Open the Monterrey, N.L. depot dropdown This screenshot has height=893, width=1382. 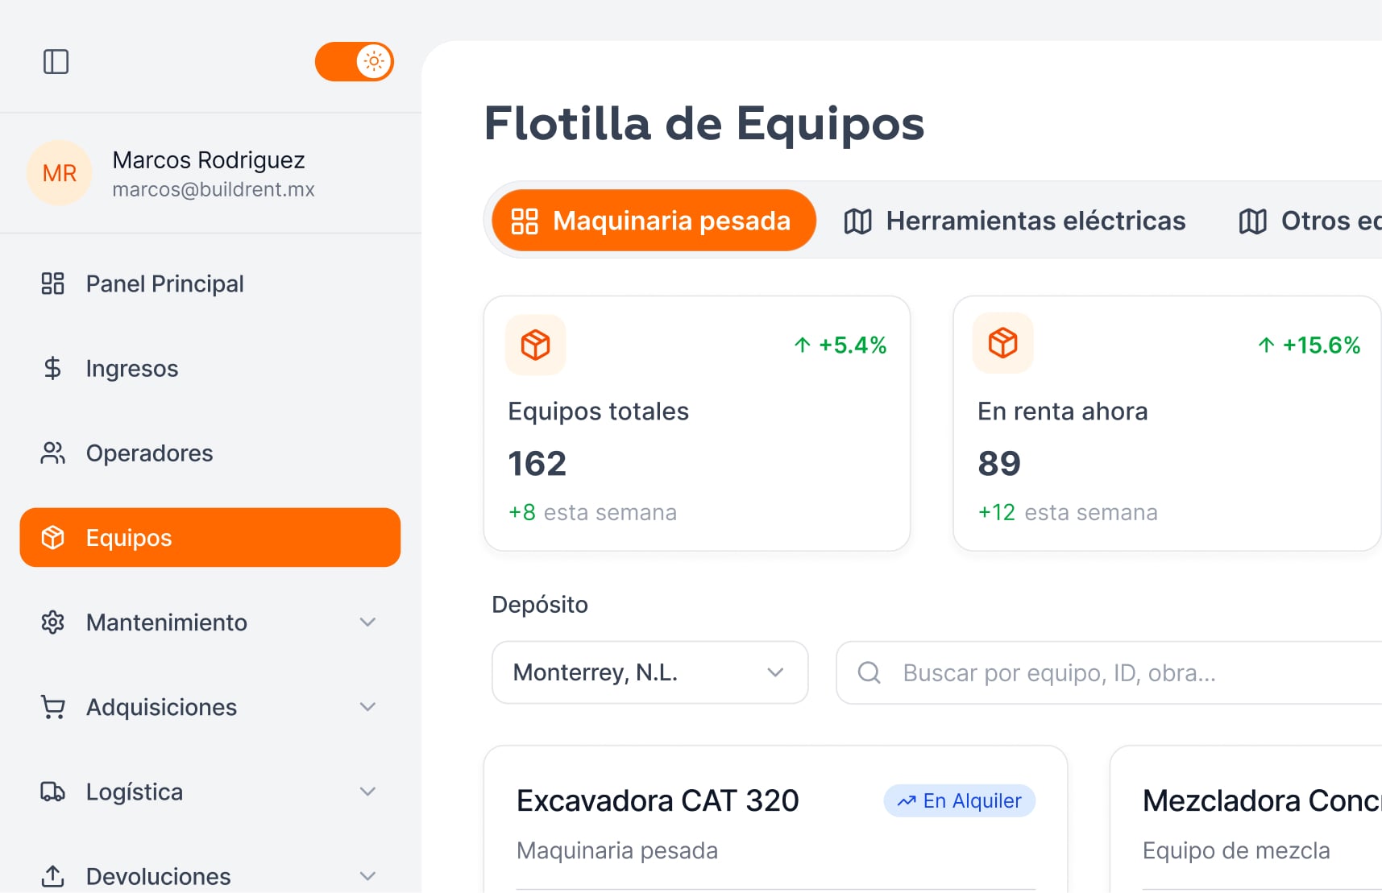649,672
